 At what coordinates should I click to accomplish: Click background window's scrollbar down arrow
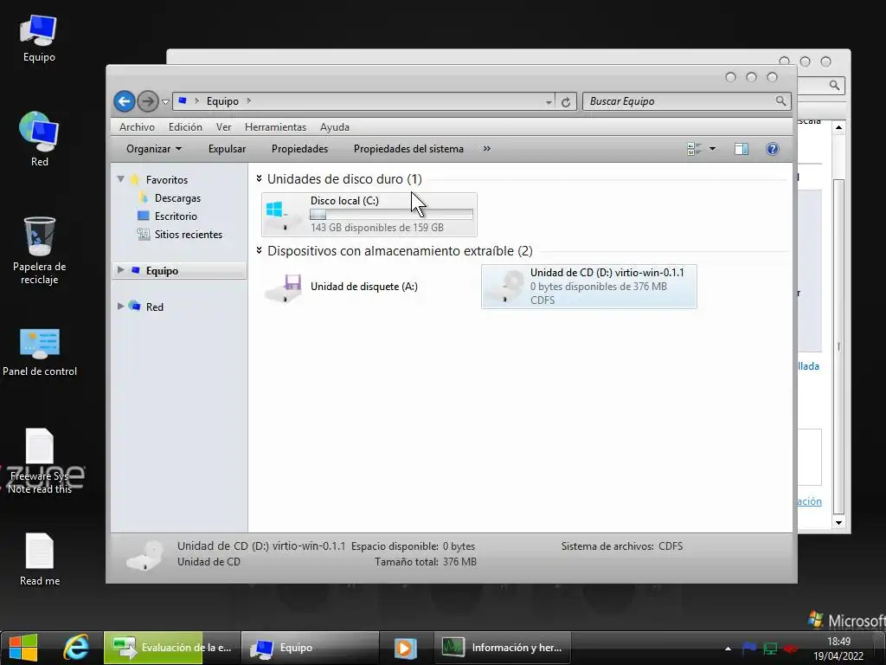click(x=838, y=522)
